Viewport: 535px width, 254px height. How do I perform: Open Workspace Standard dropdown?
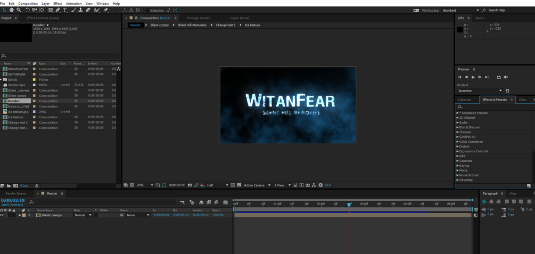pos(460,10)
